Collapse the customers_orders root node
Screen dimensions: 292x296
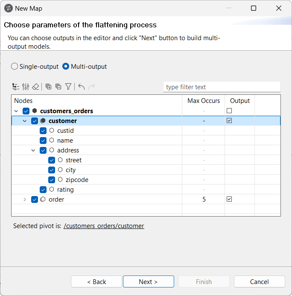(x=16, y=111)
